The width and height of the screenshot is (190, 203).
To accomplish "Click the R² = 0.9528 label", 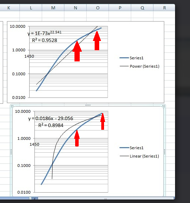I will [x=45, y=40].
